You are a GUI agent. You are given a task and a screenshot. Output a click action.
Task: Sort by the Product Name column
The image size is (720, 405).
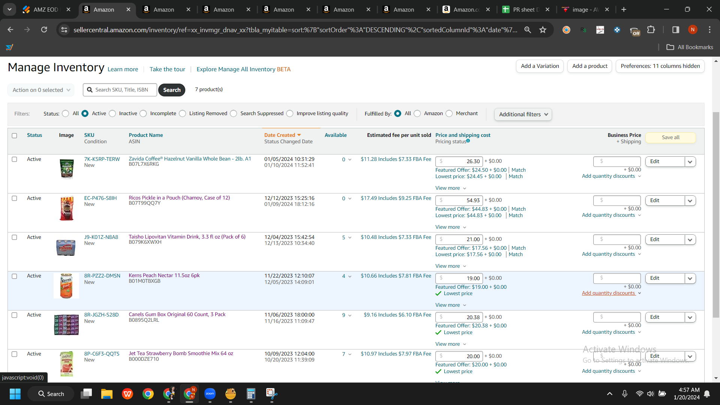pyautogui.click(x=146, y=135)
